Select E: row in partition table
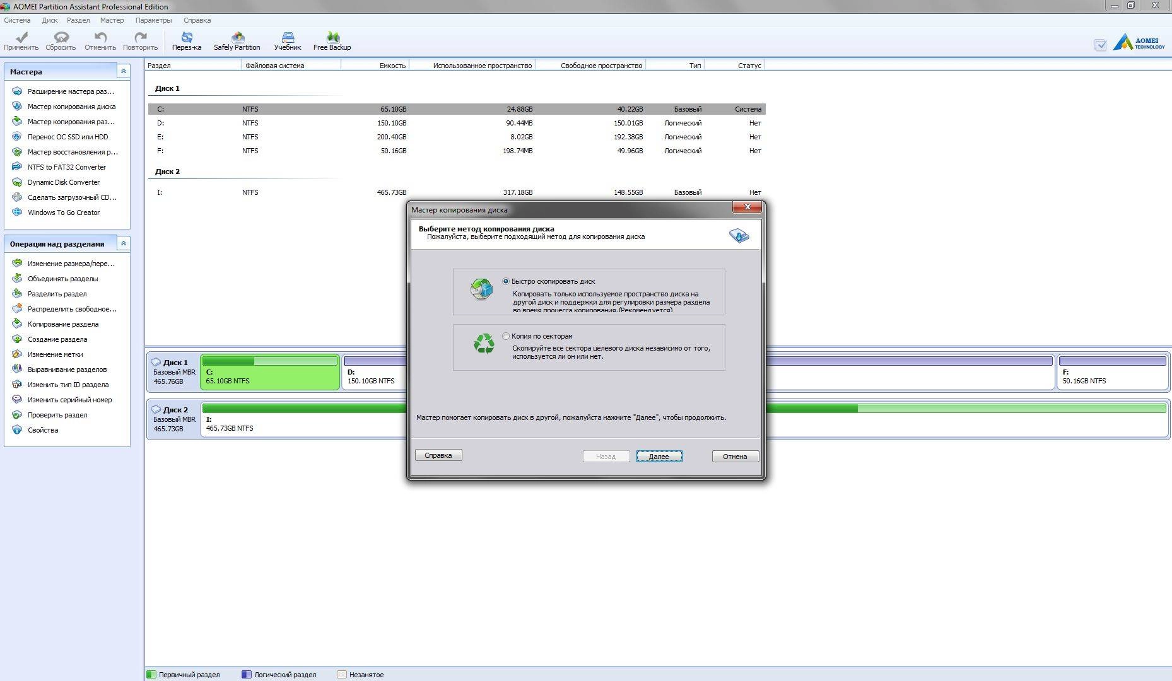Image resolution: width=1172 pixels, height=681 pixels. point(457,137)
